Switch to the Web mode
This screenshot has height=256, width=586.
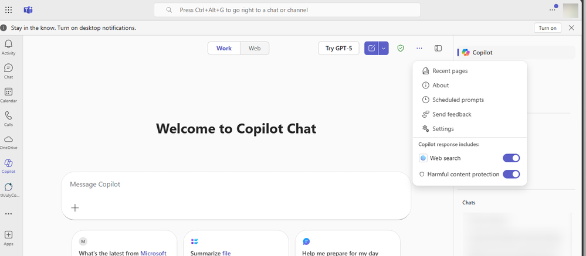(x=255, y=48)
